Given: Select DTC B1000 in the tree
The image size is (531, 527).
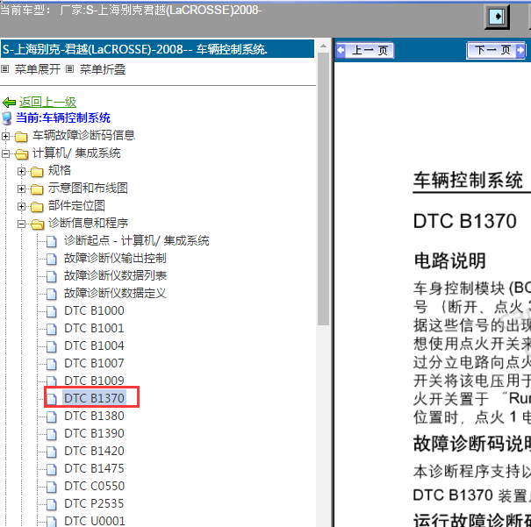Looking at the screenshot, I should (94, 311).
